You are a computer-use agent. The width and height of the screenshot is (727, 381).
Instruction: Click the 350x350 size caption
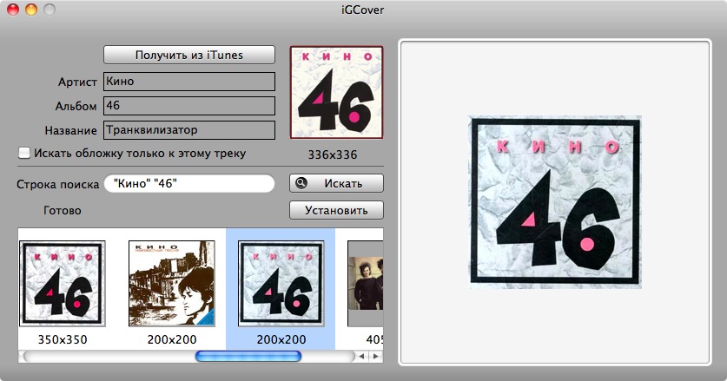tap(63, 339)
